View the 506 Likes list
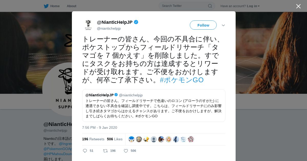 [115, 139]
